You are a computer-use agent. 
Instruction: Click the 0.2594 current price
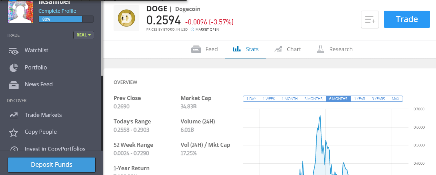tap(163, 20)
